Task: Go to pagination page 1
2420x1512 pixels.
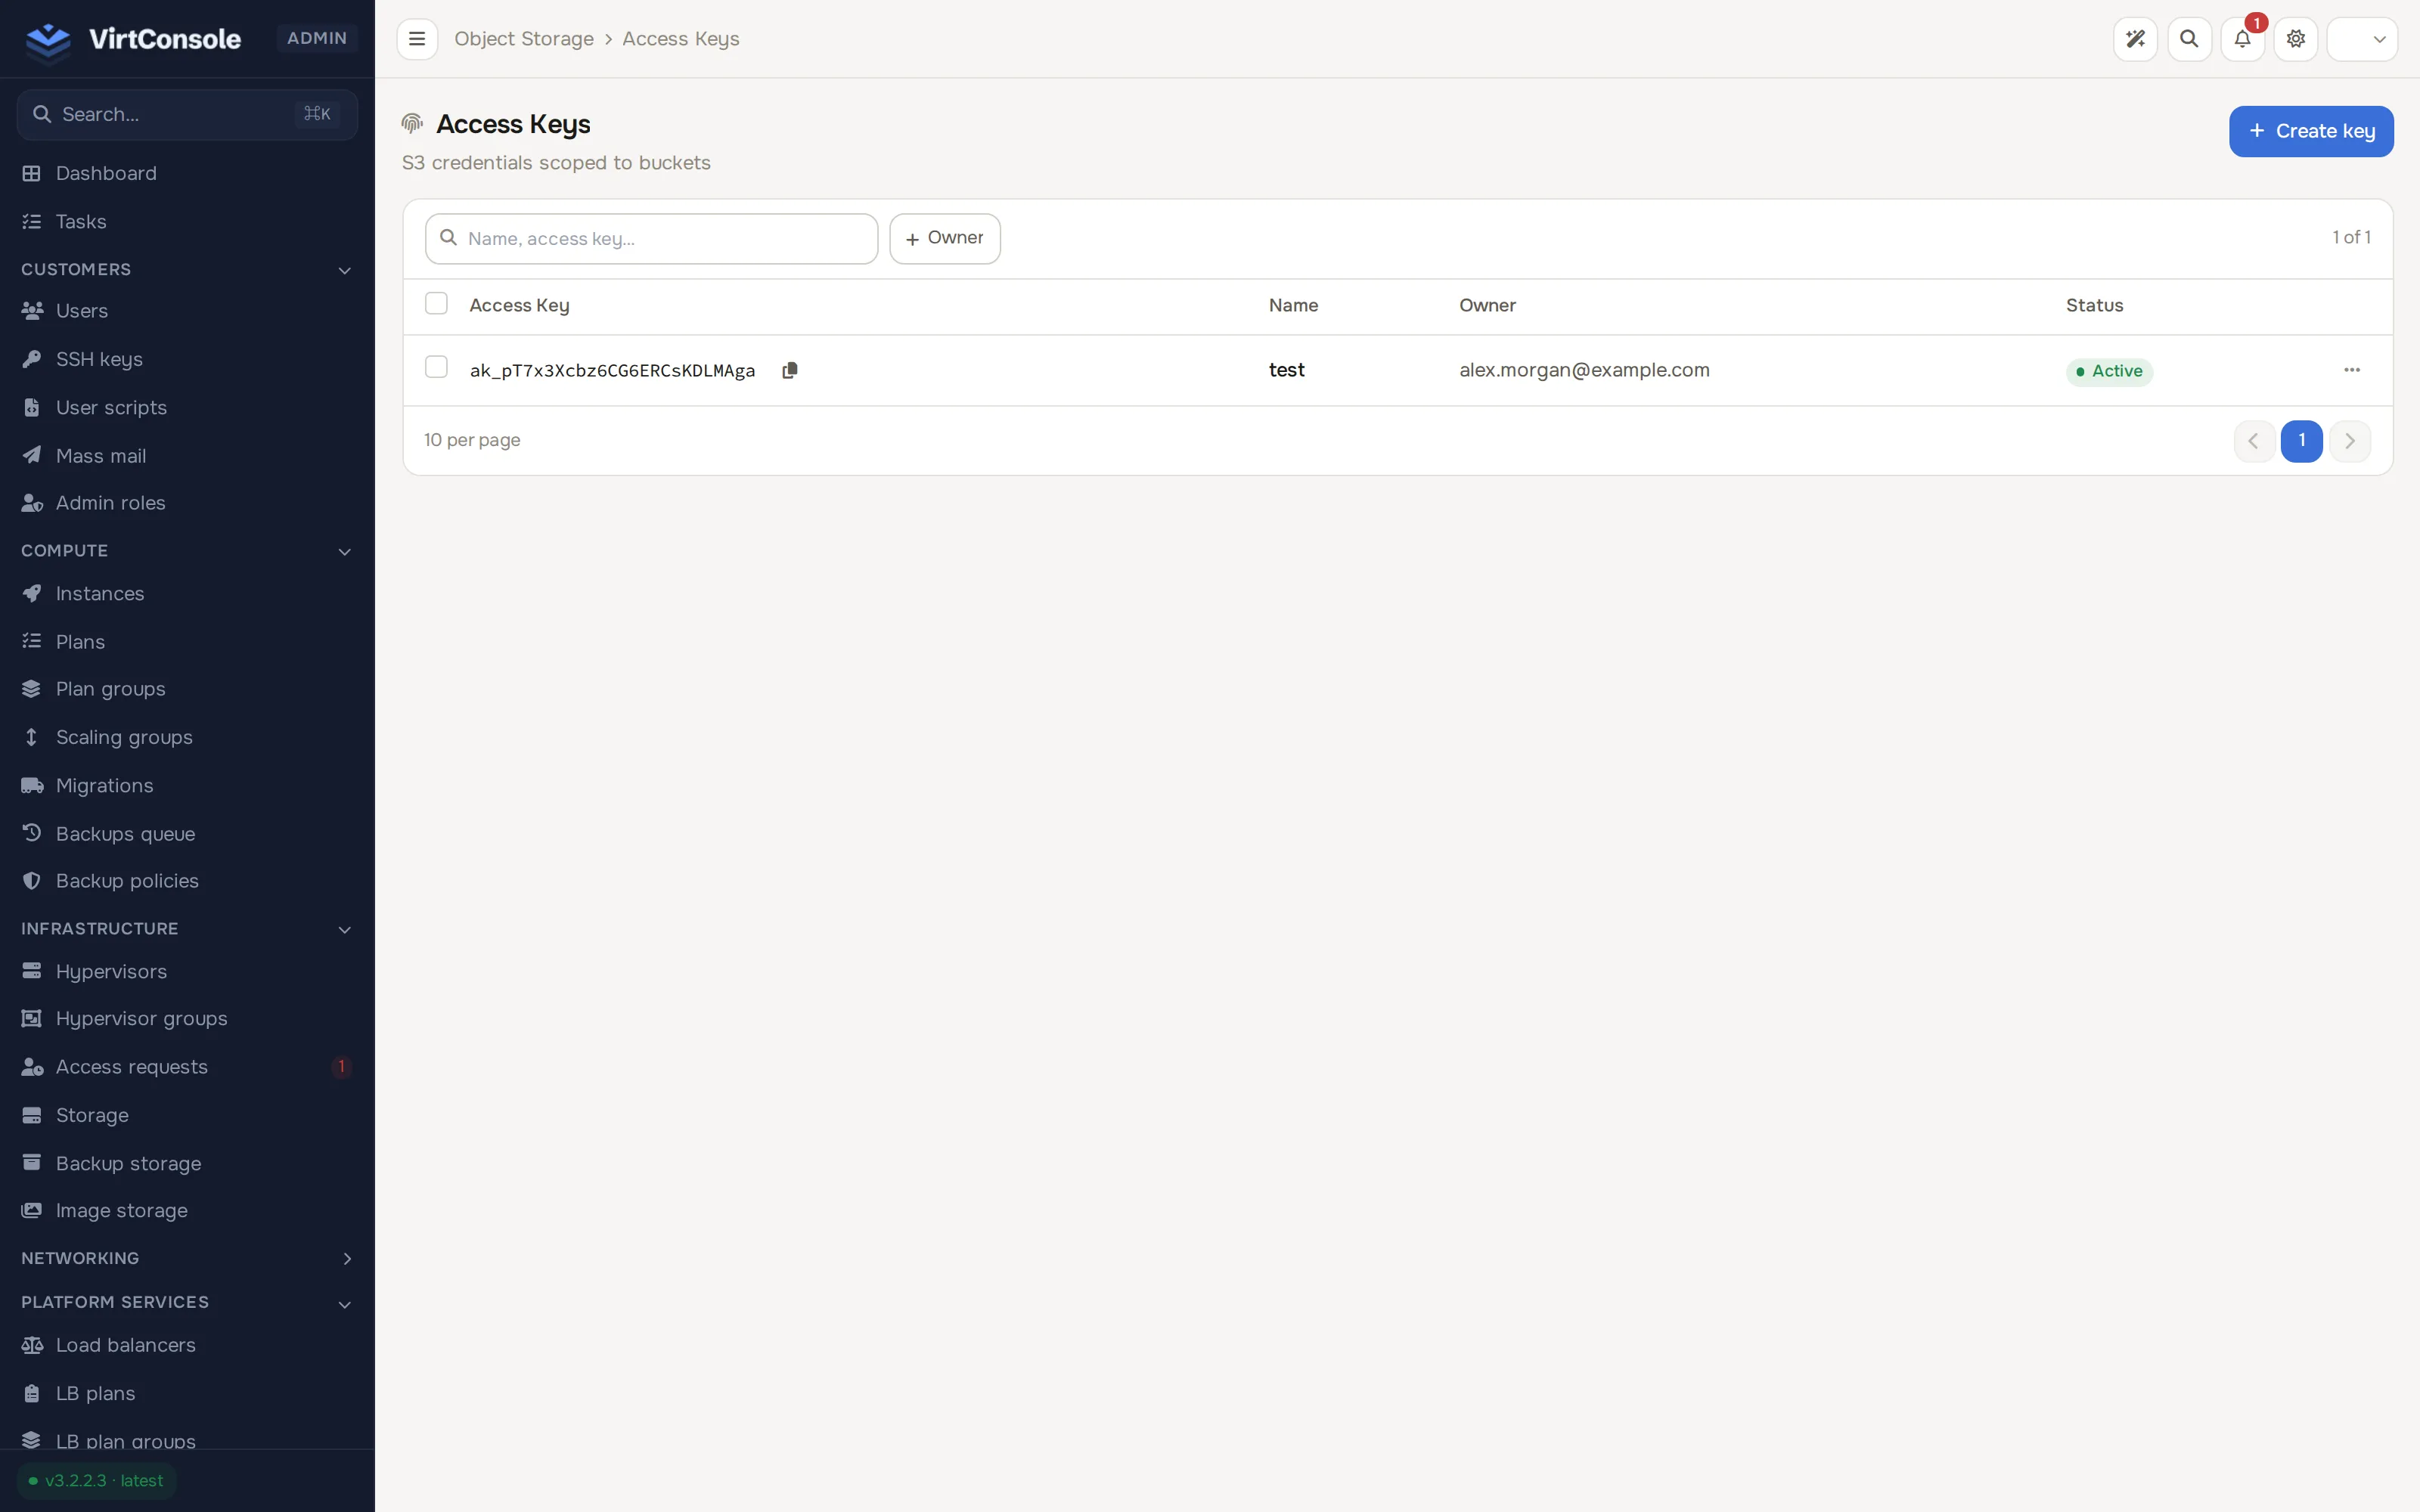Action: [x=2301, y=441]
